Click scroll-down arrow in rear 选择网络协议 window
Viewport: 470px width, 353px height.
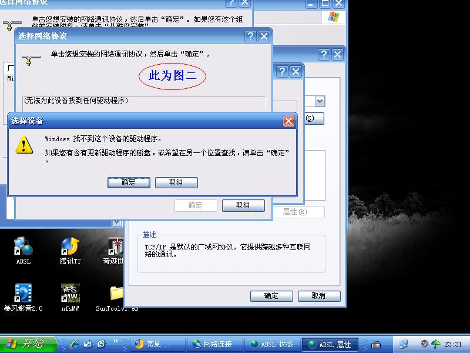[116, 223]
